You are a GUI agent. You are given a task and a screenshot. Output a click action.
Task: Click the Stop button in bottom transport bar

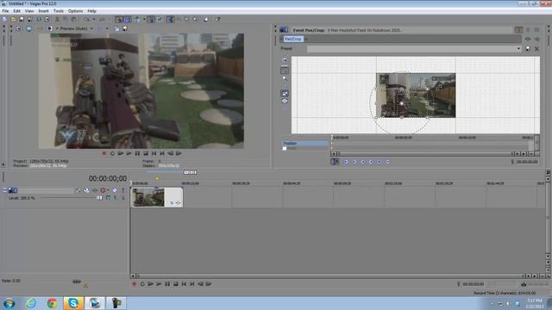(176, 284)
